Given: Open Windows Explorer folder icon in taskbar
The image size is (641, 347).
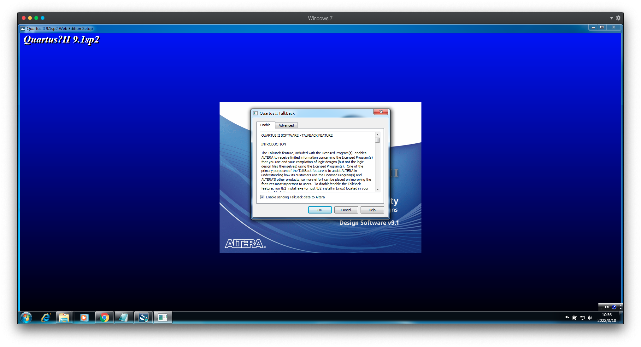Looking at the screenshot, I should point(64,317).
